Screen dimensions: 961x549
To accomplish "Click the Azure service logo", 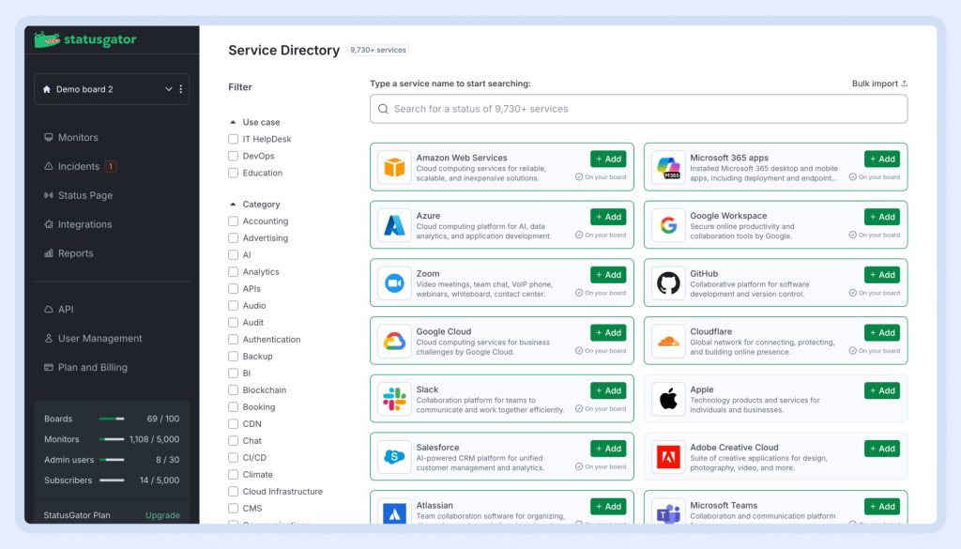I will 394,225.
